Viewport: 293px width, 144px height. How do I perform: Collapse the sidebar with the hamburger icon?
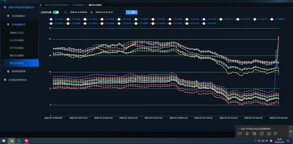click(41, 5)
